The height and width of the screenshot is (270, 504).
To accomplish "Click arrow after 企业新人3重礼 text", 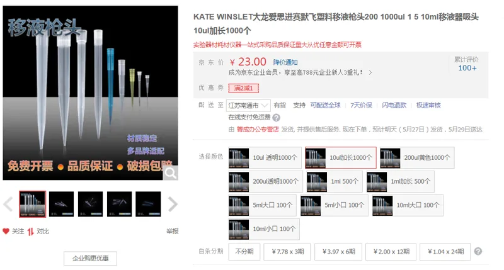I will 370,72.
